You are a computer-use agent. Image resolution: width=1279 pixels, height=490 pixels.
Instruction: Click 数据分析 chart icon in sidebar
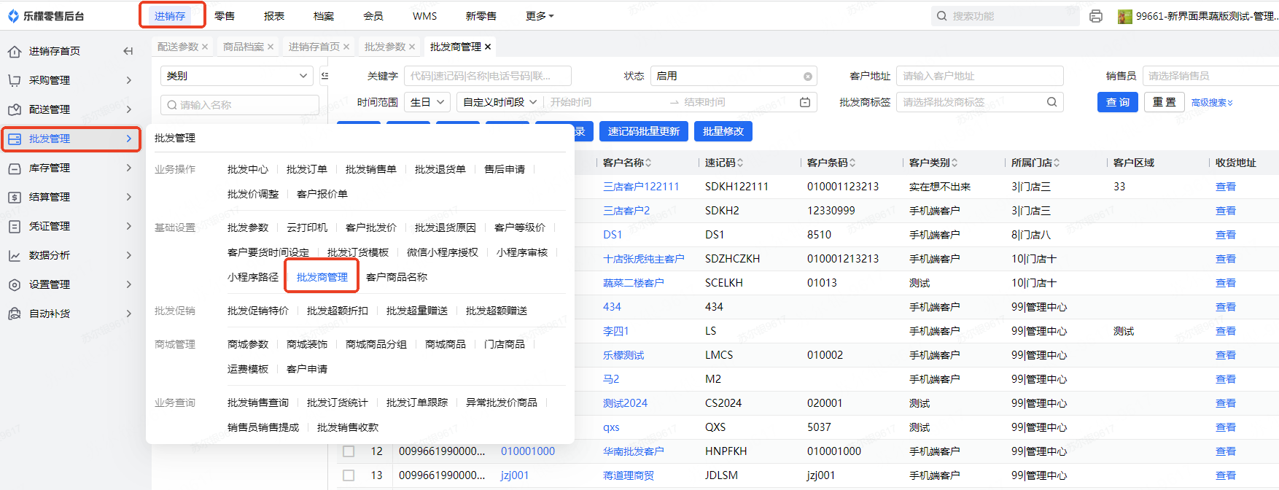(x=15, y=255)
